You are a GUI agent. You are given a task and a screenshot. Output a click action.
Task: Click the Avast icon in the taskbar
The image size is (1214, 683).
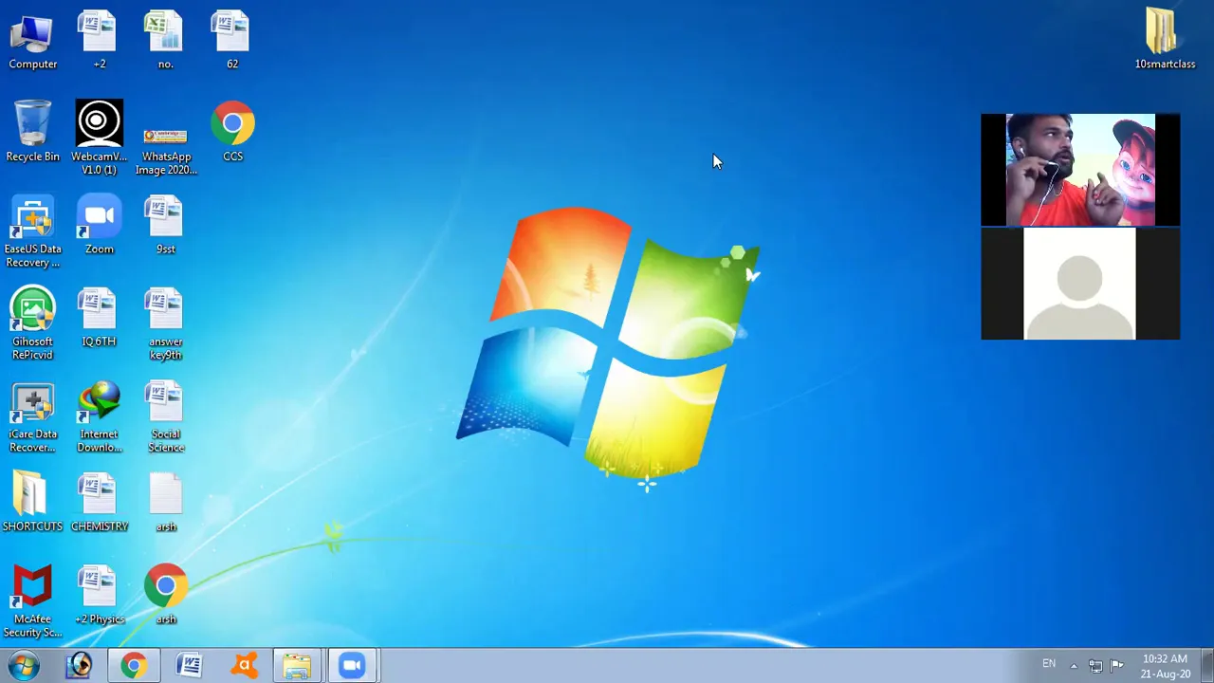(x=244, y=666)
